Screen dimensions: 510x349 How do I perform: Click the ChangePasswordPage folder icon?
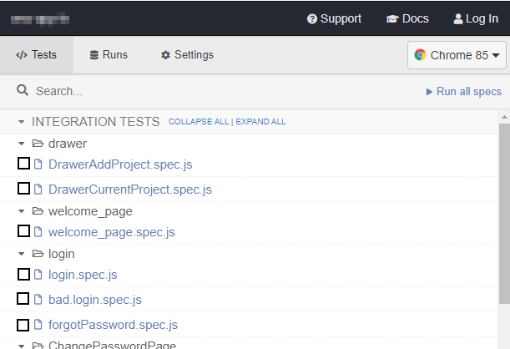point(38,346)
